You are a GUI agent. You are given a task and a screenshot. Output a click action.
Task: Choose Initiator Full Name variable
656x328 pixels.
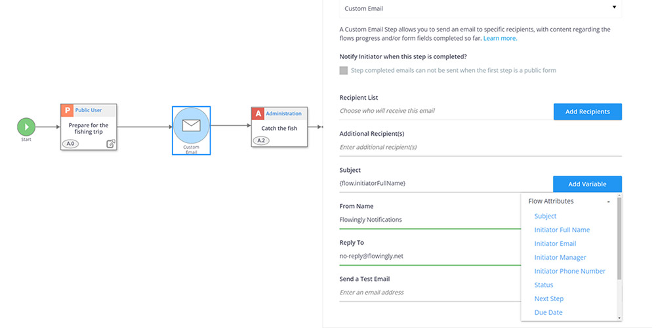(562, 230)
